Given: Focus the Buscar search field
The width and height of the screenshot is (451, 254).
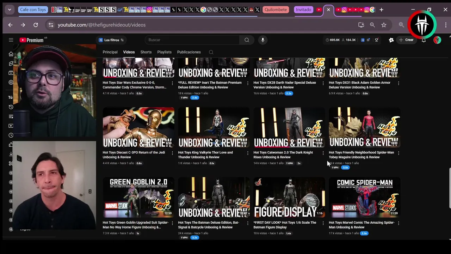Looking at the screenshot, I should 192,40.
